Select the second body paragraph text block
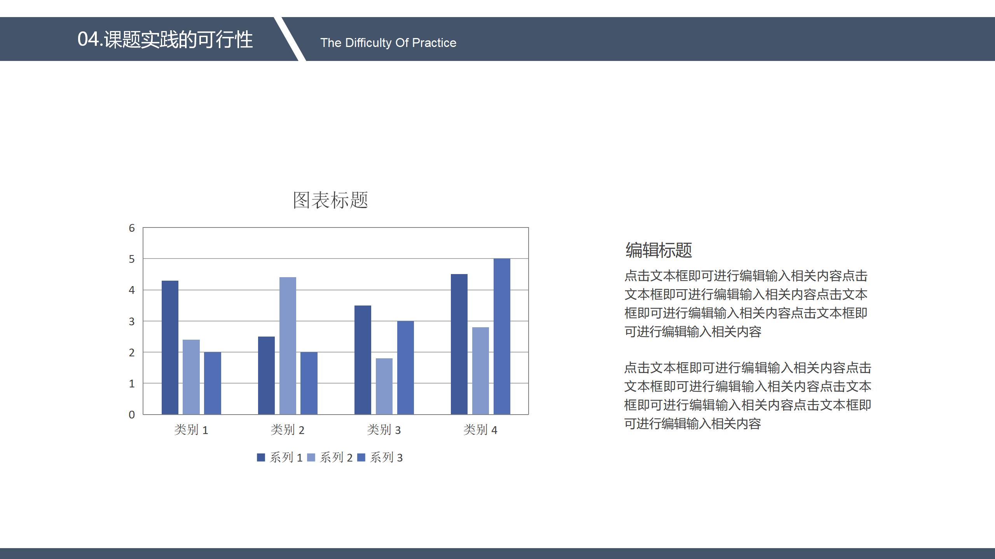995x559 pixels. tap(747, 396)
